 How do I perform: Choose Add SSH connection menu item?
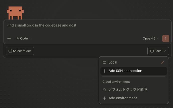(134, 71)
